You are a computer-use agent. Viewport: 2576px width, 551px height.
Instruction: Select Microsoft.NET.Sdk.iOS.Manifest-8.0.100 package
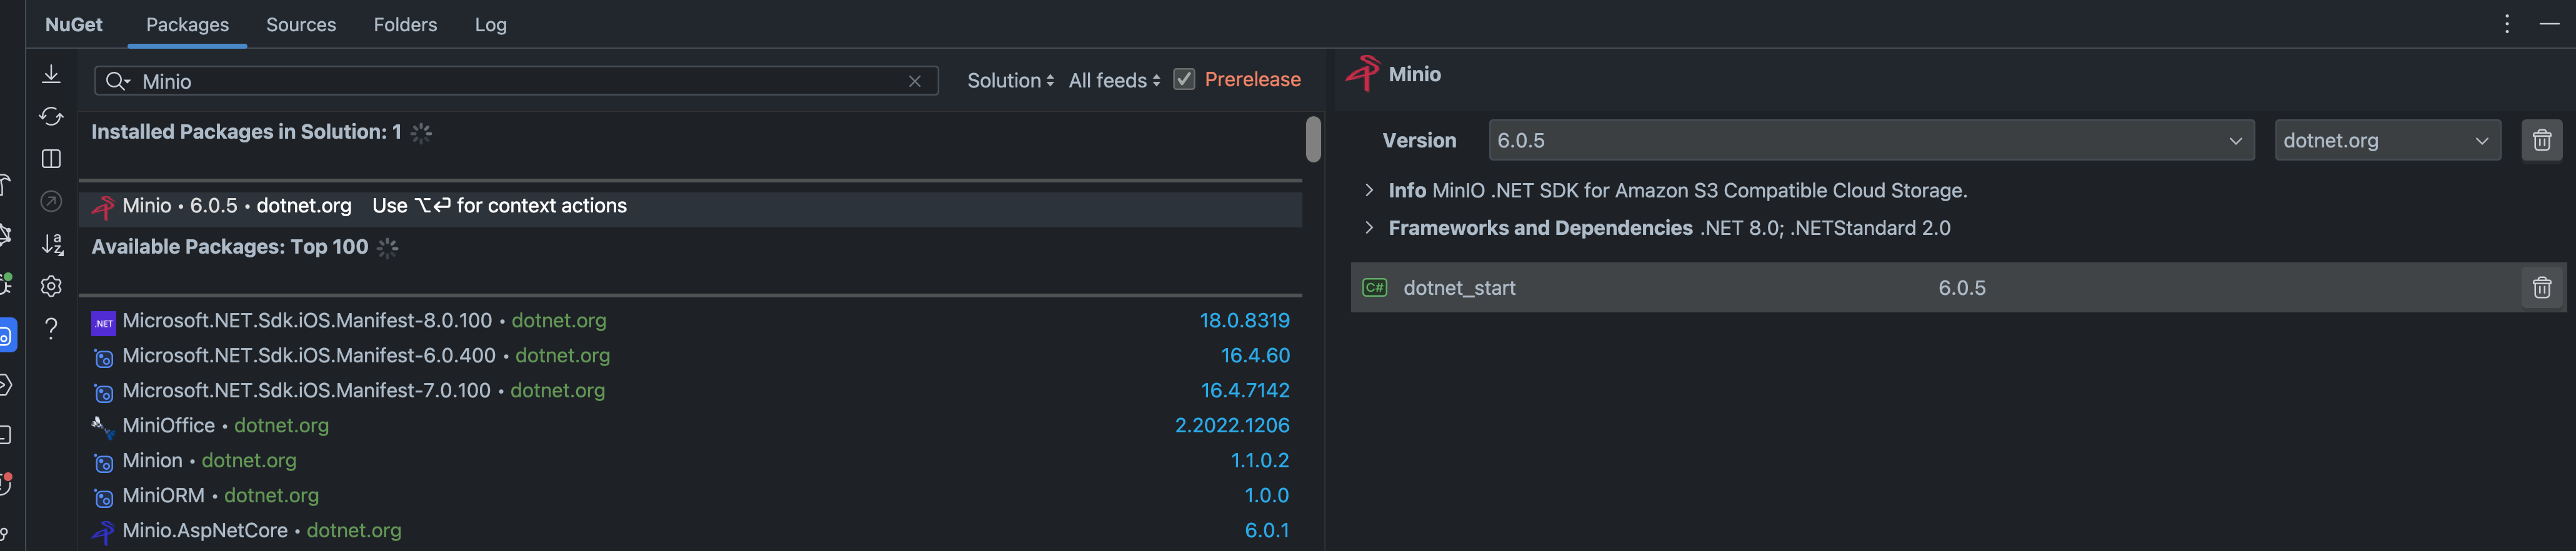tap(690, 321)
